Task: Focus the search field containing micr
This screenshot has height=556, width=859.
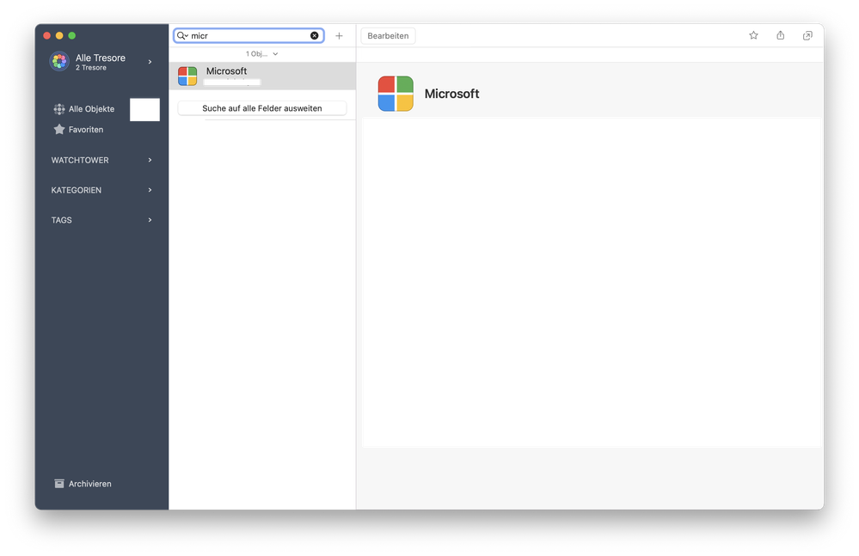Action: pos(249,36)
